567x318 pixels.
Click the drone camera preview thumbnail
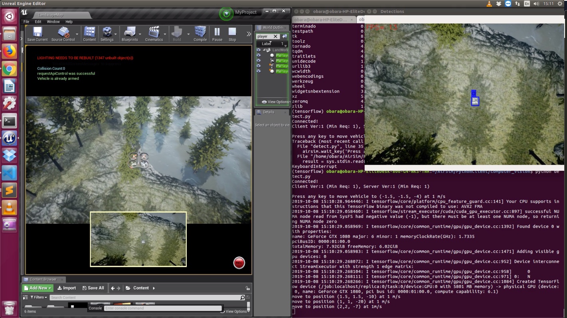coord(138,239)
